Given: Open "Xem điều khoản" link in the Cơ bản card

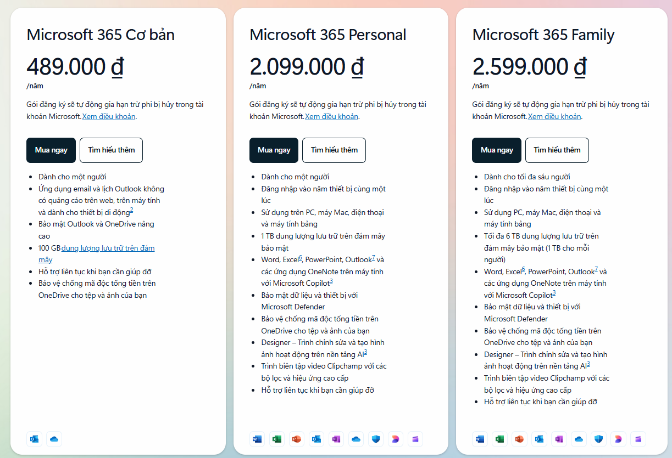Looking at the screenshot, I should click(x=109, y=116).
